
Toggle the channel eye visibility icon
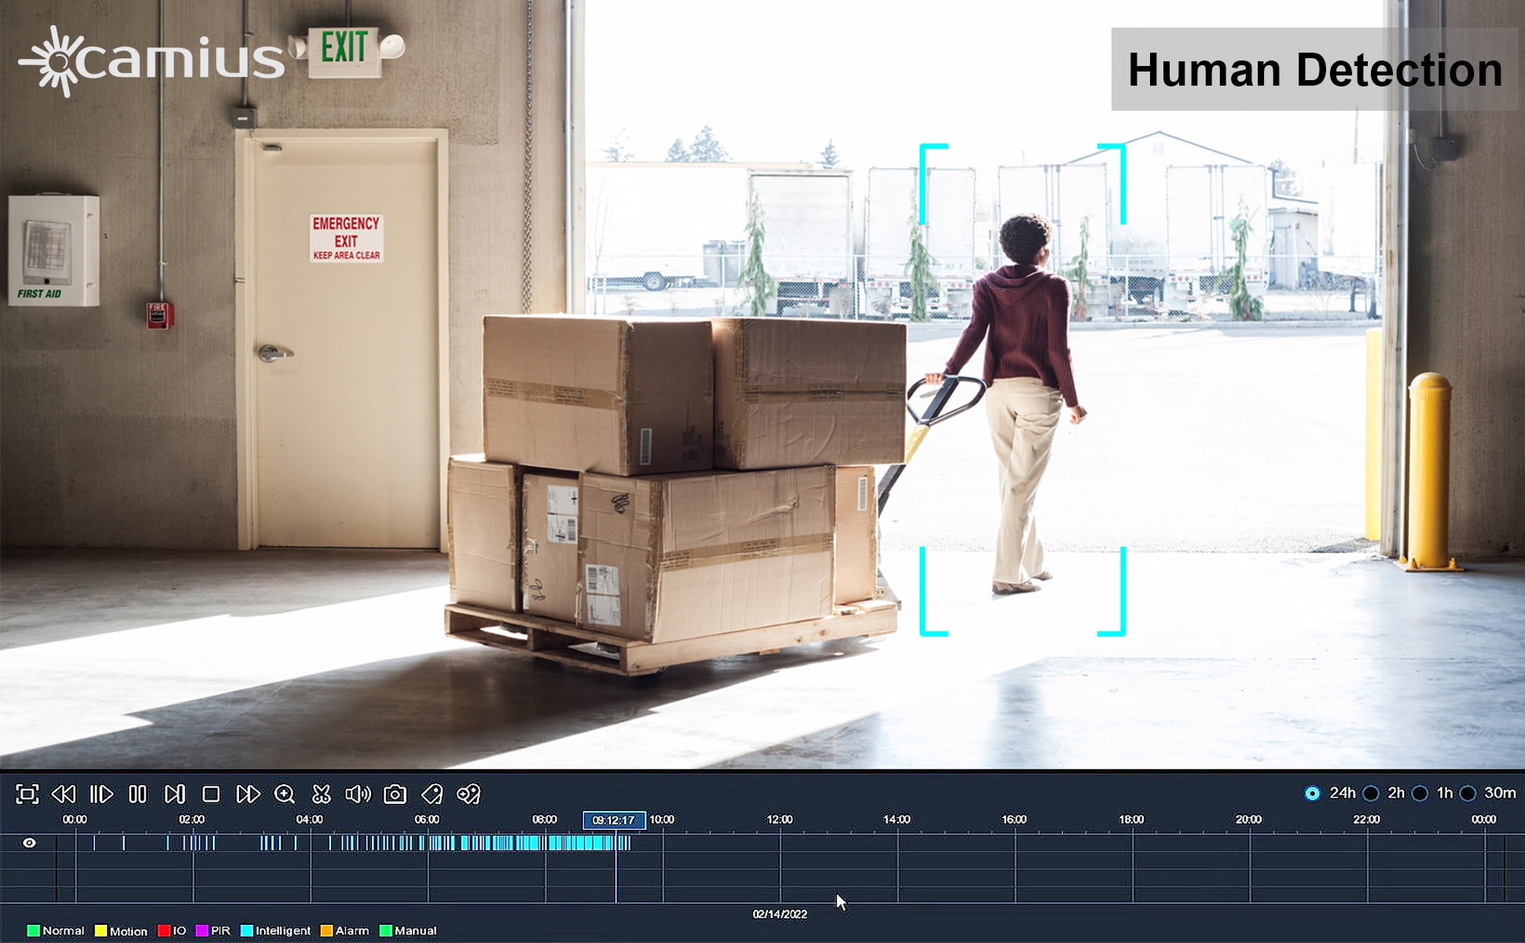(29, 843)
